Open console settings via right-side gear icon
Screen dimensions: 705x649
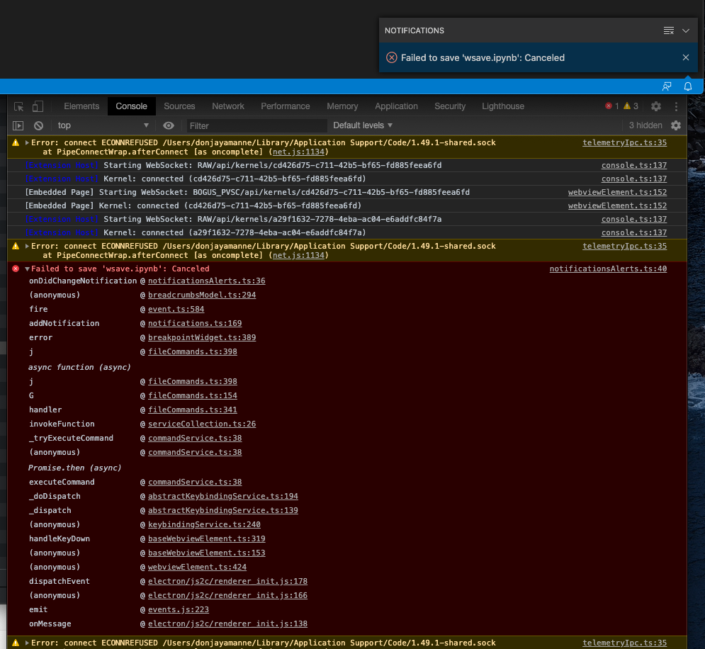coord(677,125)
